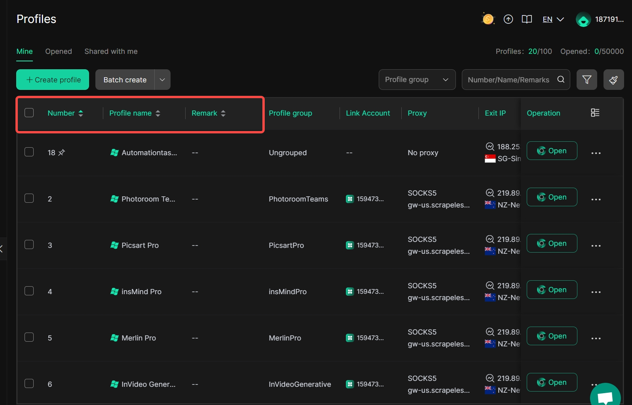Image resolution: width=632 pixels, height=405 pixels.
Task: Click the MerlinPro group cell
Action: click(285, 338)
